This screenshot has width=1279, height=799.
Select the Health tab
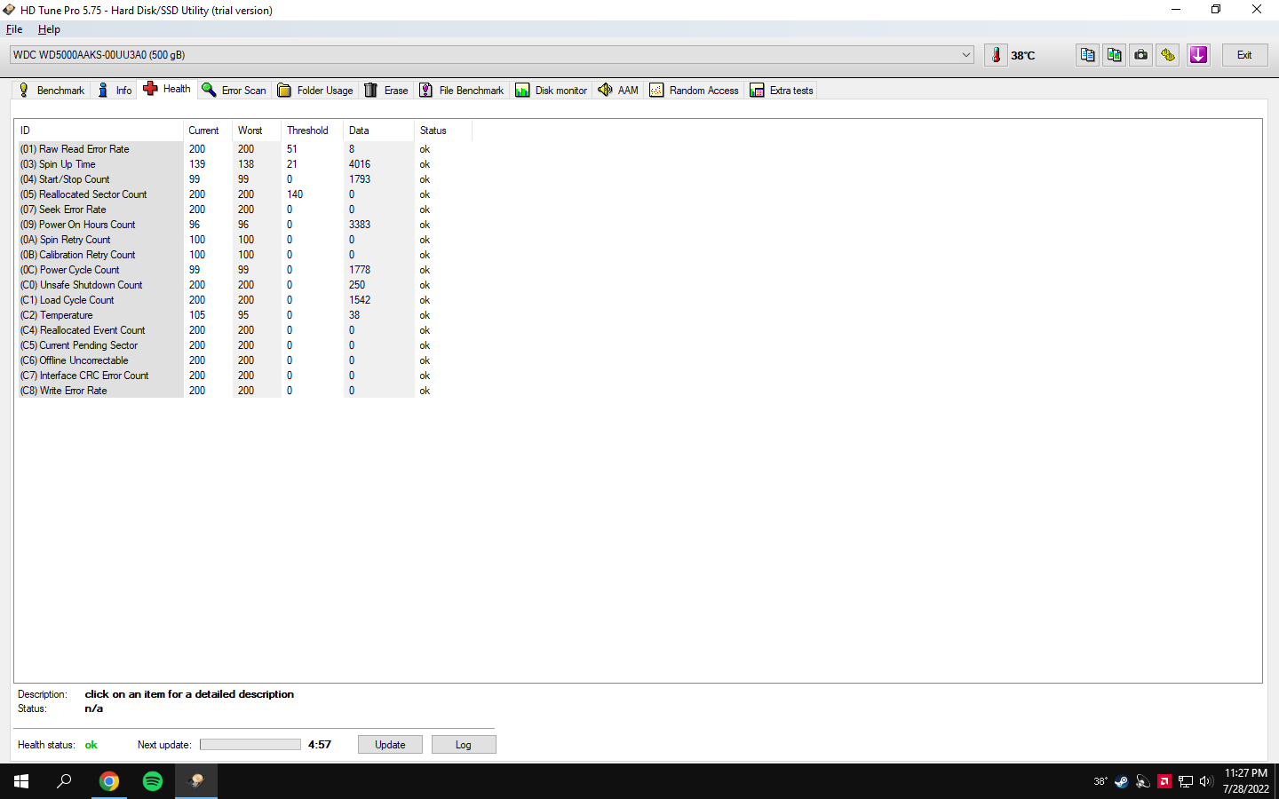167,89
